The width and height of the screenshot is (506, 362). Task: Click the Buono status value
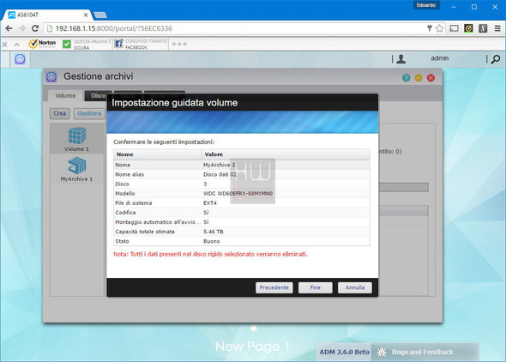coord(211,241)
